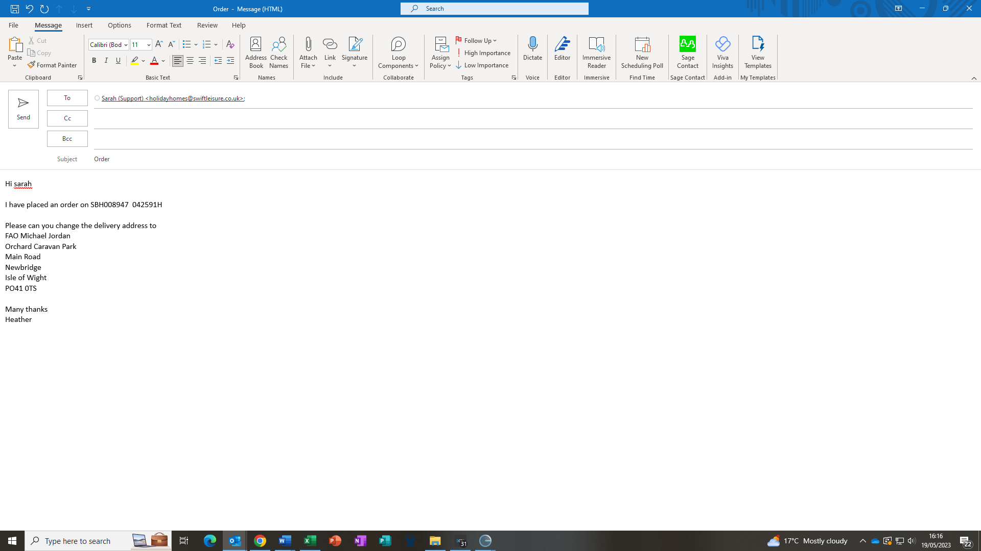981x551 pixels.
Task: Toggle italic text formatting
Action: [x=106, y=61]
